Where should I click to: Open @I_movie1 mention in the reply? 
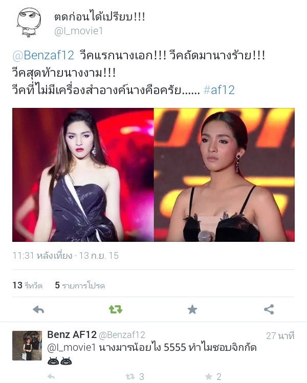click(71, 347)
